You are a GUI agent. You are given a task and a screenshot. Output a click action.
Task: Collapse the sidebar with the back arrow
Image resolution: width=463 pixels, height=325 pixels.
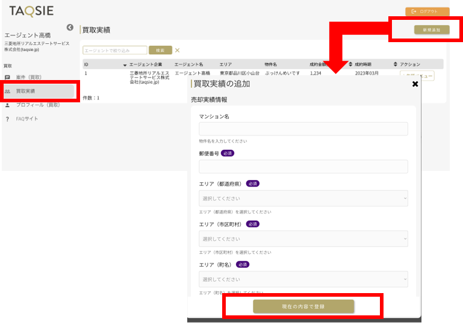pos(70,28)
